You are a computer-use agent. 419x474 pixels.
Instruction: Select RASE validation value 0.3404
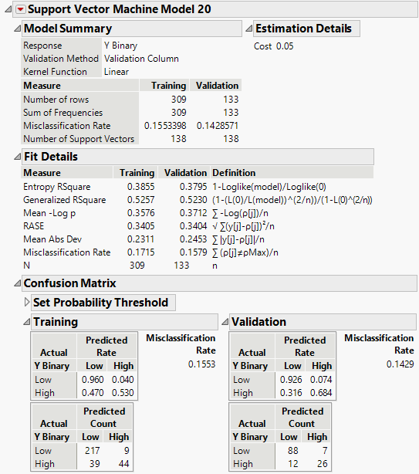(194, 226)
